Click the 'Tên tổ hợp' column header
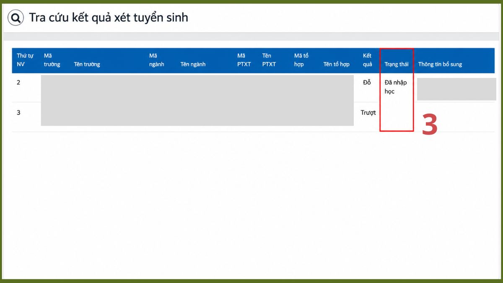Viewport: 503px width, 283px height. [336, 64]
